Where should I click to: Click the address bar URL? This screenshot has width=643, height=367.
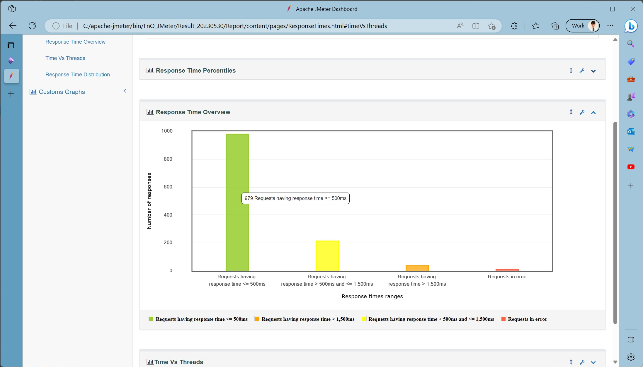(x=235, y=26)
